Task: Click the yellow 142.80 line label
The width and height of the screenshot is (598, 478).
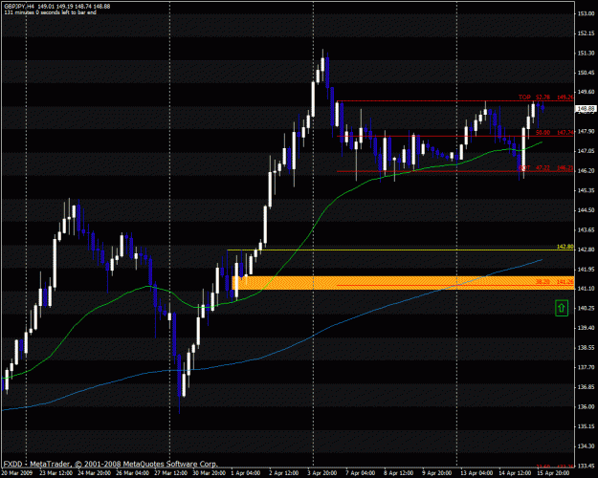Action: (x=565, y=247)
